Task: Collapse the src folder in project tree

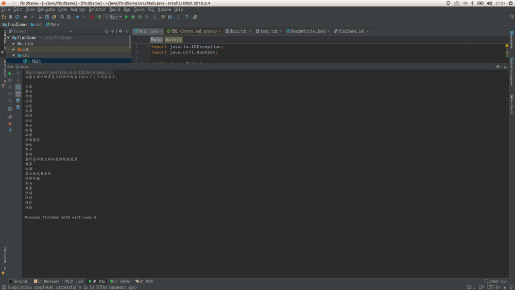Action: (14, 56)
